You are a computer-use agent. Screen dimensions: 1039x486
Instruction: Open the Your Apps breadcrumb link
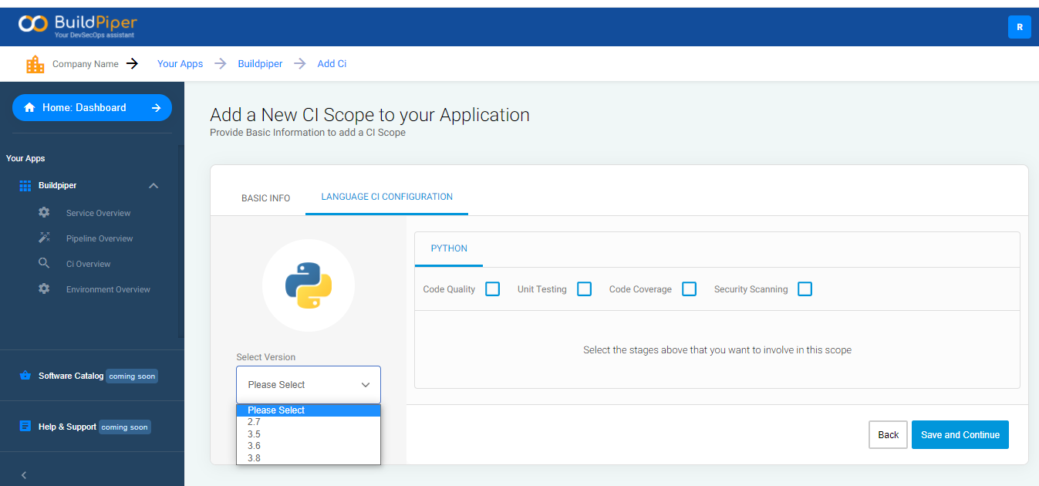click(x=180, y=64)
